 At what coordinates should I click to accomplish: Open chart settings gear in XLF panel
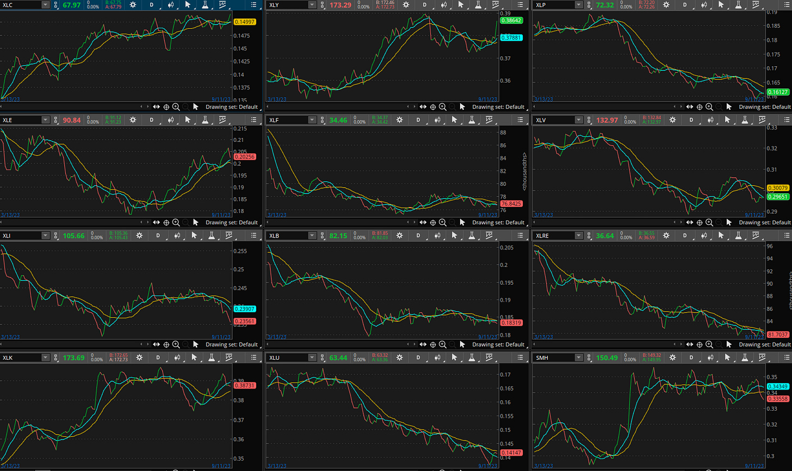click(399, 120)
